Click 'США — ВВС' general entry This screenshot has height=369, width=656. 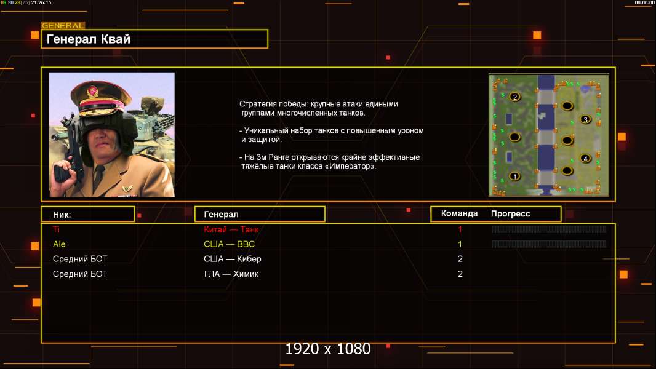(229, 244)
